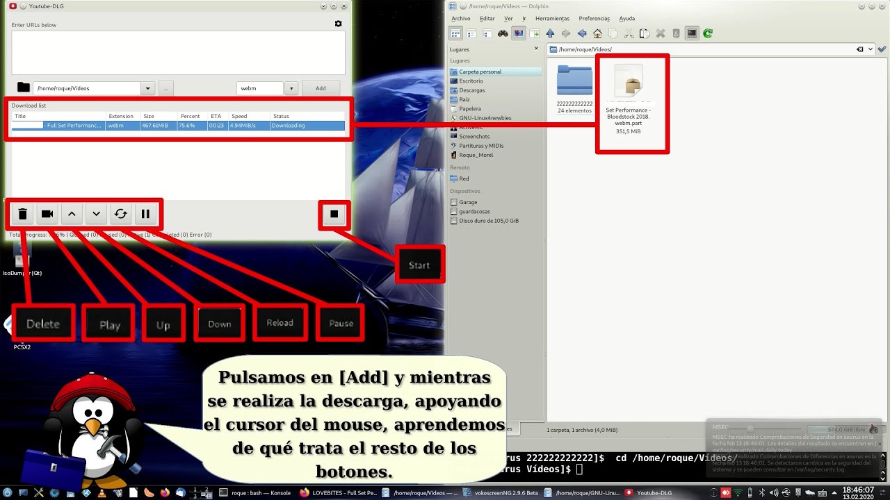
Task: Click the new tab icon in Dolphin toolbar
Action: (x=535, y=33)
